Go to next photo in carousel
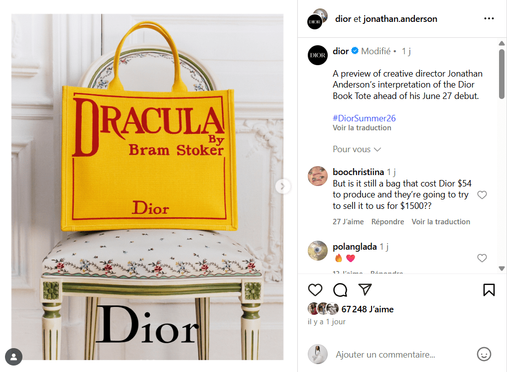The image size is (507, 372). coord(282,186)
